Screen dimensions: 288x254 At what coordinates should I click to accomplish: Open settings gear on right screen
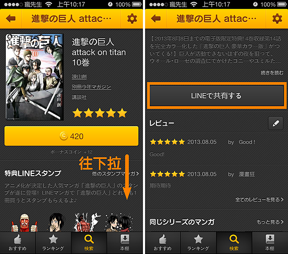(x=277, y=19)
